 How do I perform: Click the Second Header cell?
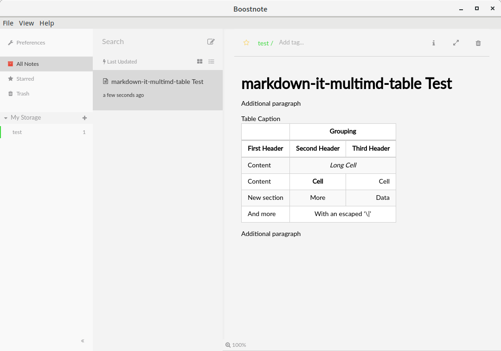(318, 148)
